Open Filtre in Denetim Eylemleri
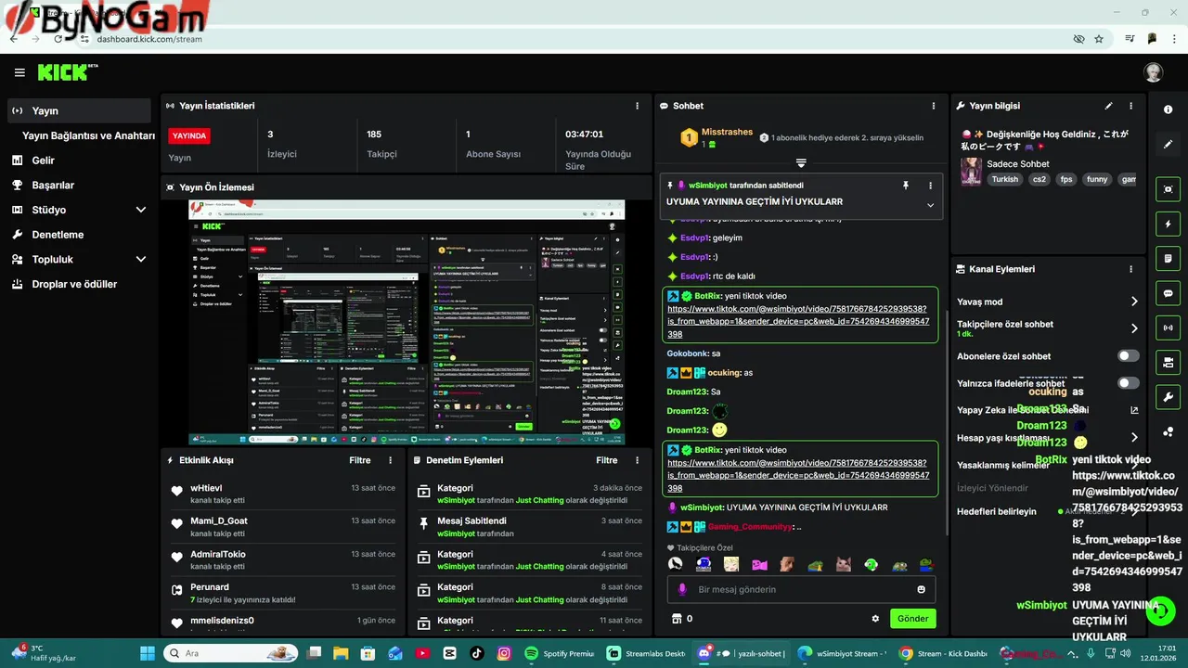Image resolution: width=1188 pixels, height=668 pixels. (x=607, y=460)
